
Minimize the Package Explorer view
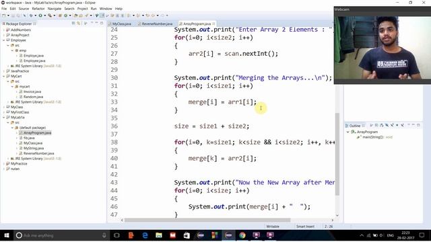point(96,23)
